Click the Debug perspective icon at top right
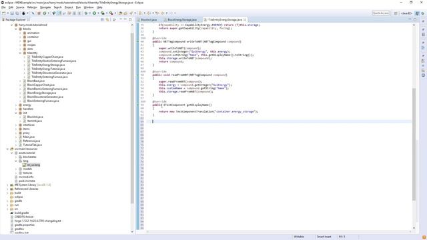Screen dimensions: 427x240 point(423,13)
